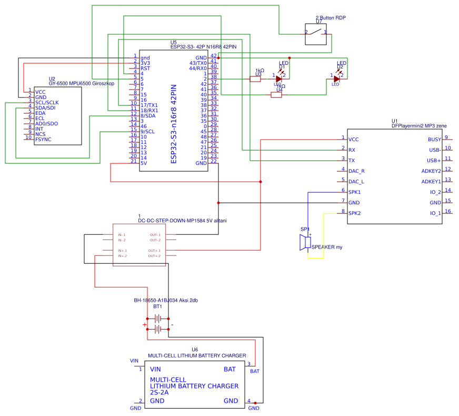Click the GY-6500 MPU6500 Giroszkop label
This screenshot has height=416, width=459.
[x=82, y=83]
